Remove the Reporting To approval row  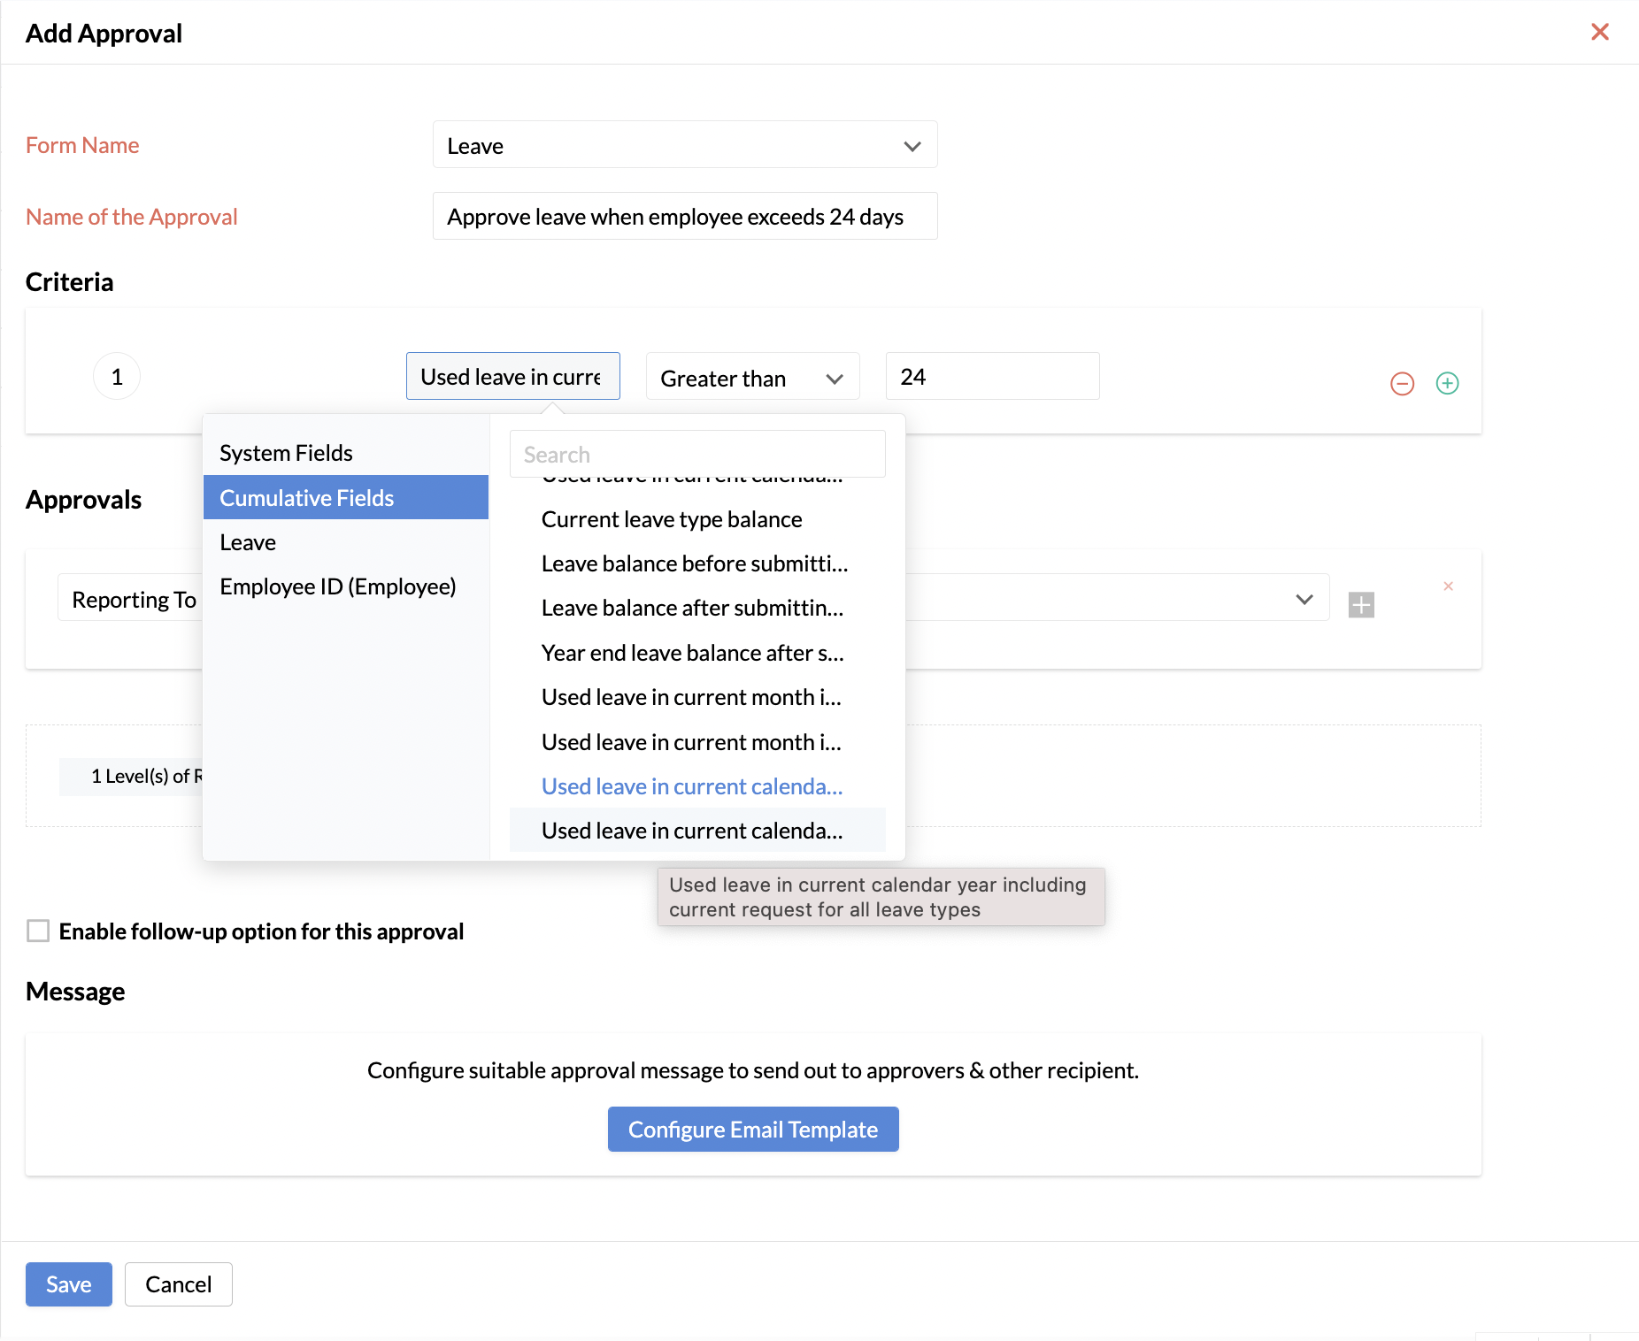coord(1448,586)
